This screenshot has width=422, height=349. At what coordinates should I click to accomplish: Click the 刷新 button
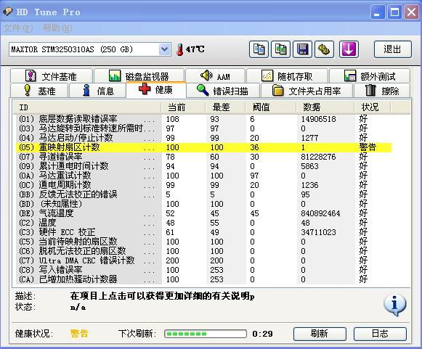point(320,334)
